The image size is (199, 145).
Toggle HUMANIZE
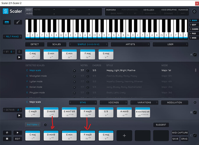(183, 10)
